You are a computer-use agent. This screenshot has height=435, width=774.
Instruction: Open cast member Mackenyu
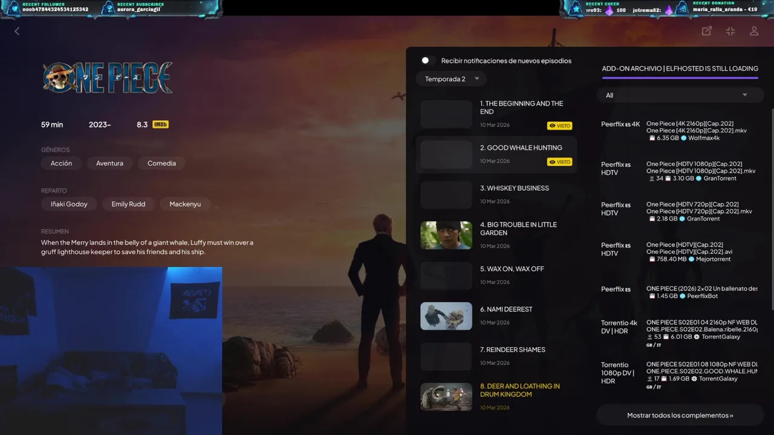coord(185,204)
